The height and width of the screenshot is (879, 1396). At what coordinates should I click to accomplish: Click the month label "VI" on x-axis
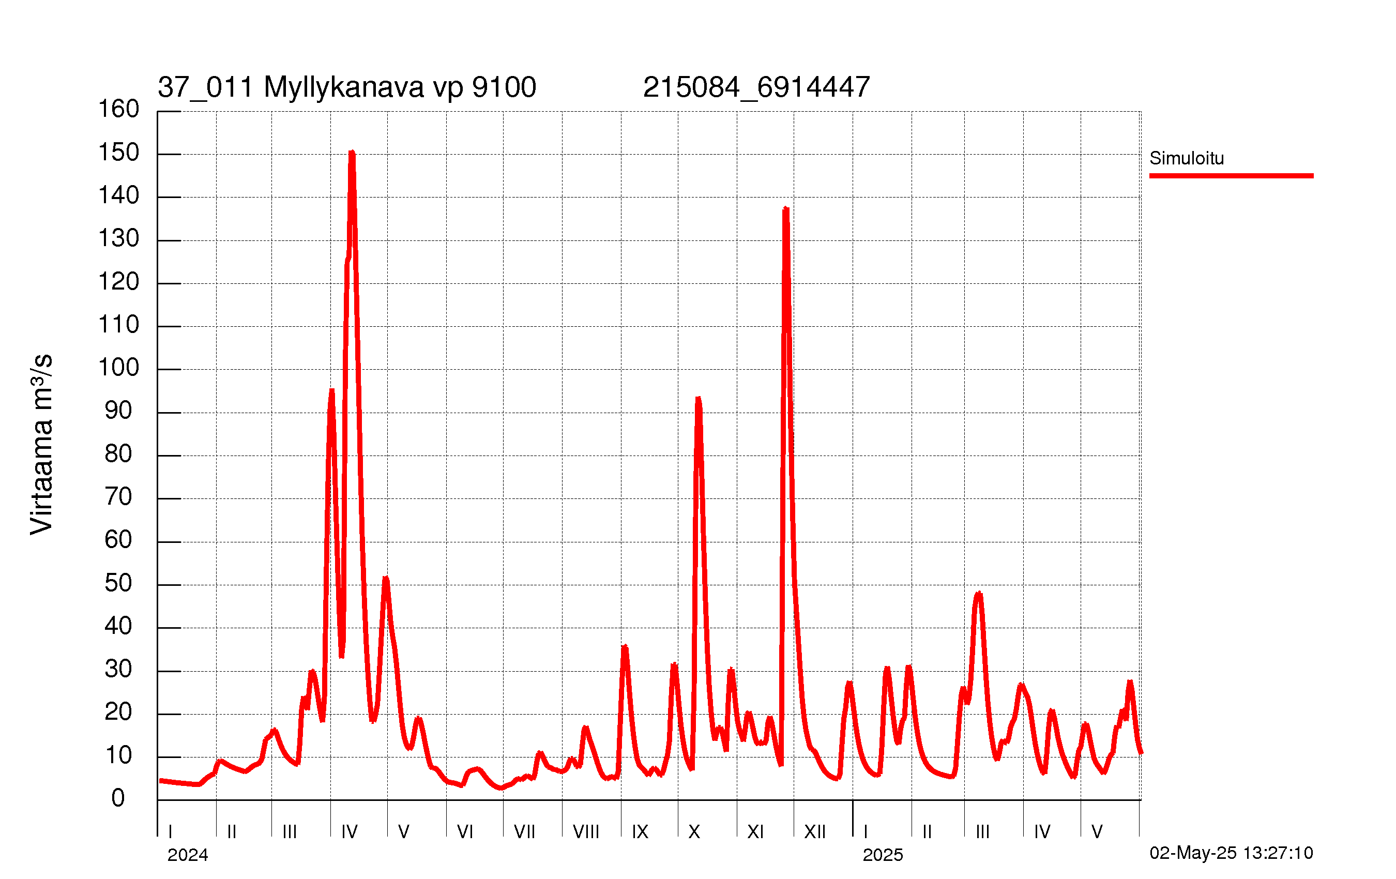click(x=465, y=832)
